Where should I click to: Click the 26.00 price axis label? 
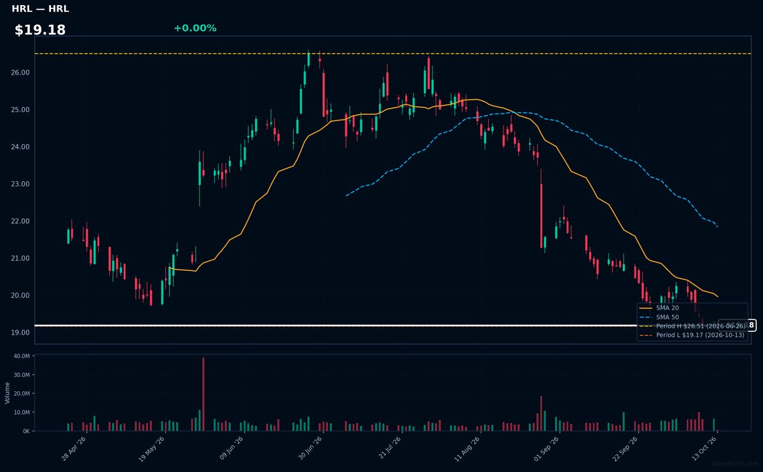(x=20, y=73)
